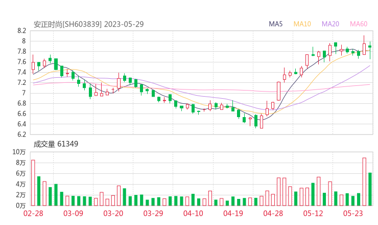The width and height of the screenshot is (378, 225).
Task: Click the 05-12 date axis label
Action: coord(313,213)
